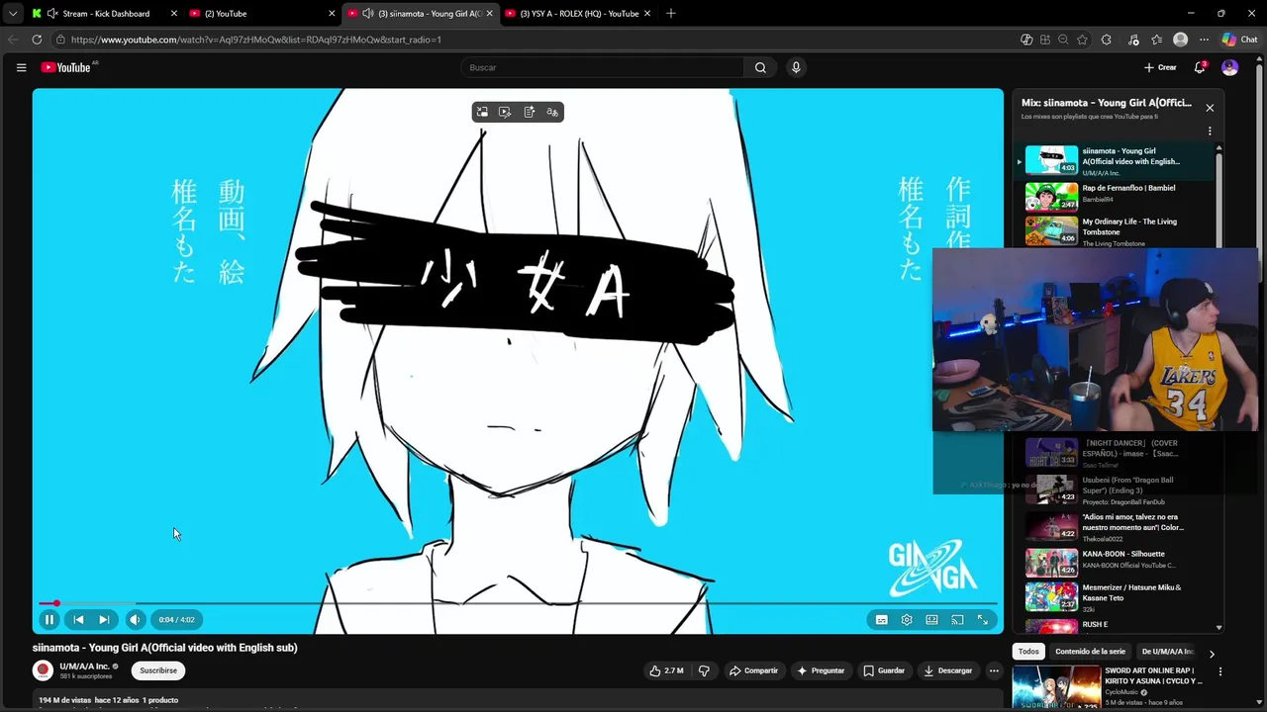Viewport: 1267px width, 712px height.
Task: Open the Mix playlist three-dot options
Action: tap(1210, 131)
